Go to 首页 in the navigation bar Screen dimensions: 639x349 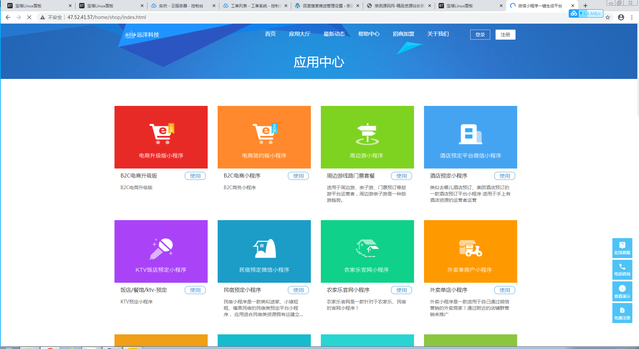270,34
